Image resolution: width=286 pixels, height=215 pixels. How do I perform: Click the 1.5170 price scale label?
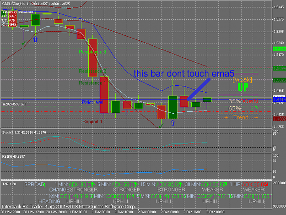(x=279, y=55)
